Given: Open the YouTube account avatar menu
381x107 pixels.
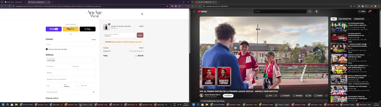Looking at the screenshot, I should pos(375,11).
